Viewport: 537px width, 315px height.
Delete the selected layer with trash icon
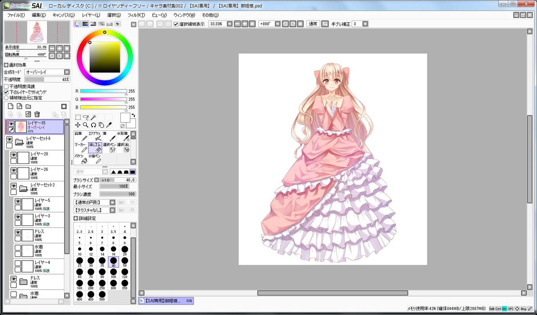(x=37, y=114)
